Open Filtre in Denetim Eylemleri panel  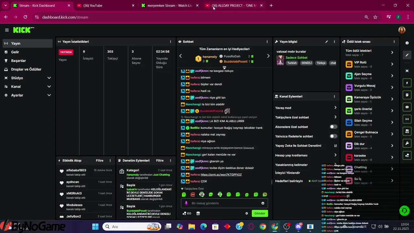(160, 161)
